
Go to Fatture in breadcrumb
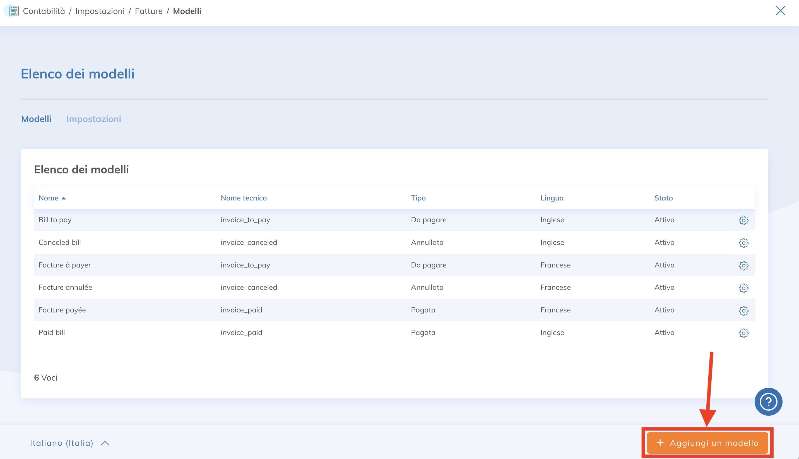coord(149,11)
